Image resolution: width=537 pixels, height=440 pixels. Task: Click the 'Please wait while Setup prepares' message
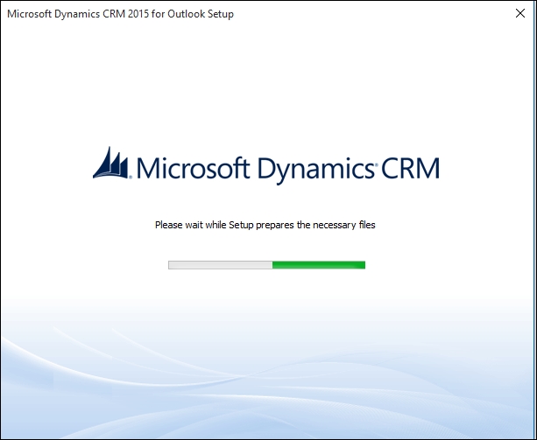click(265, 225)
